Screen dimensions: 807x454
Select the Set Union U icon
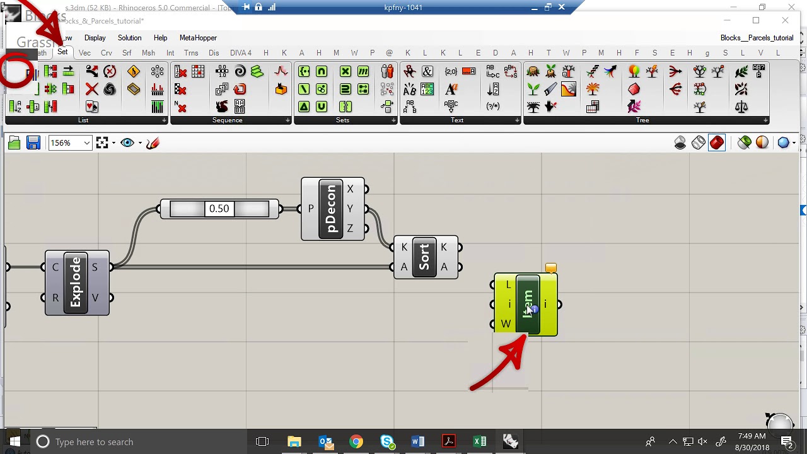pyautogui.click(x=322, y=107)
